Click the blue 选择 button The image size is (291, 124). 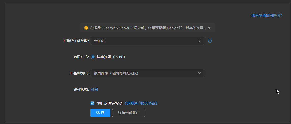click(x=100, y=113)
